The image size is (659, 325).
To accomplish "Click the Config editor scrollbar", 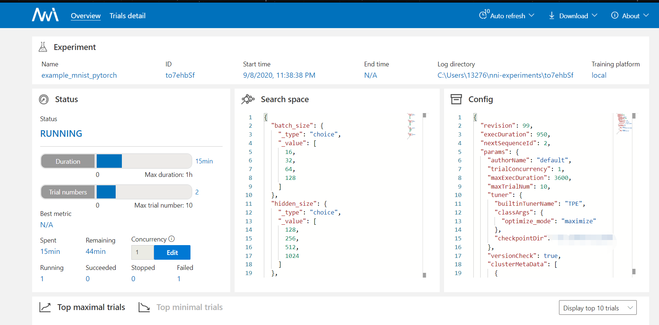I will (634, 195).
